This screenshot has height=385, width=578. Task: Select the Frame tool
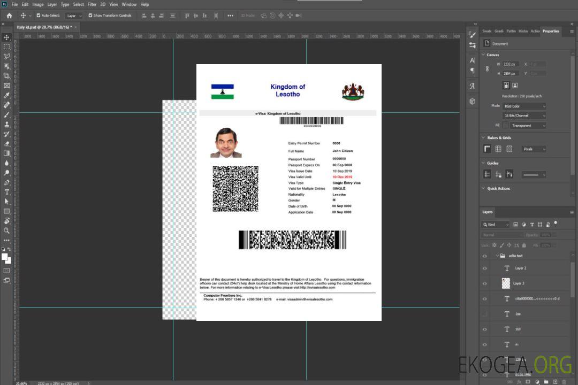[x=6, y=86]
